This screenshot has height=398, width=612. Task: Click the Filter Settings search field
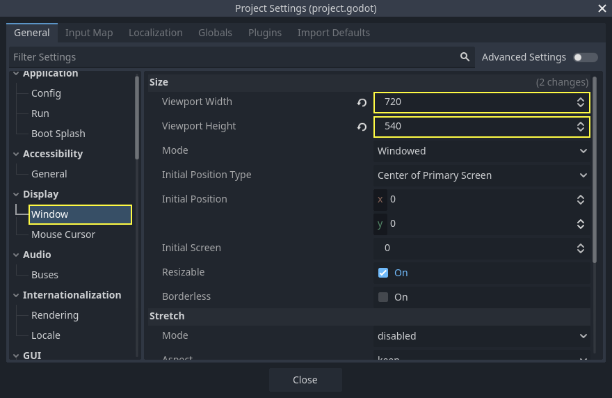pos(229,57)
